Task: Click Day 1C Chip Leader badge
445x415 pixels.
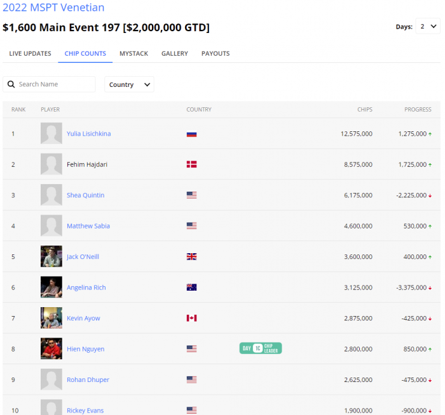Action: (x=261, y=348)
